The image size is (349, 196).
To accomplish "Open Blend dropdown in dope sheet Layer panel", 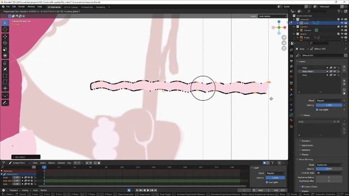I will pyautogui.click(x=275, y=173).
